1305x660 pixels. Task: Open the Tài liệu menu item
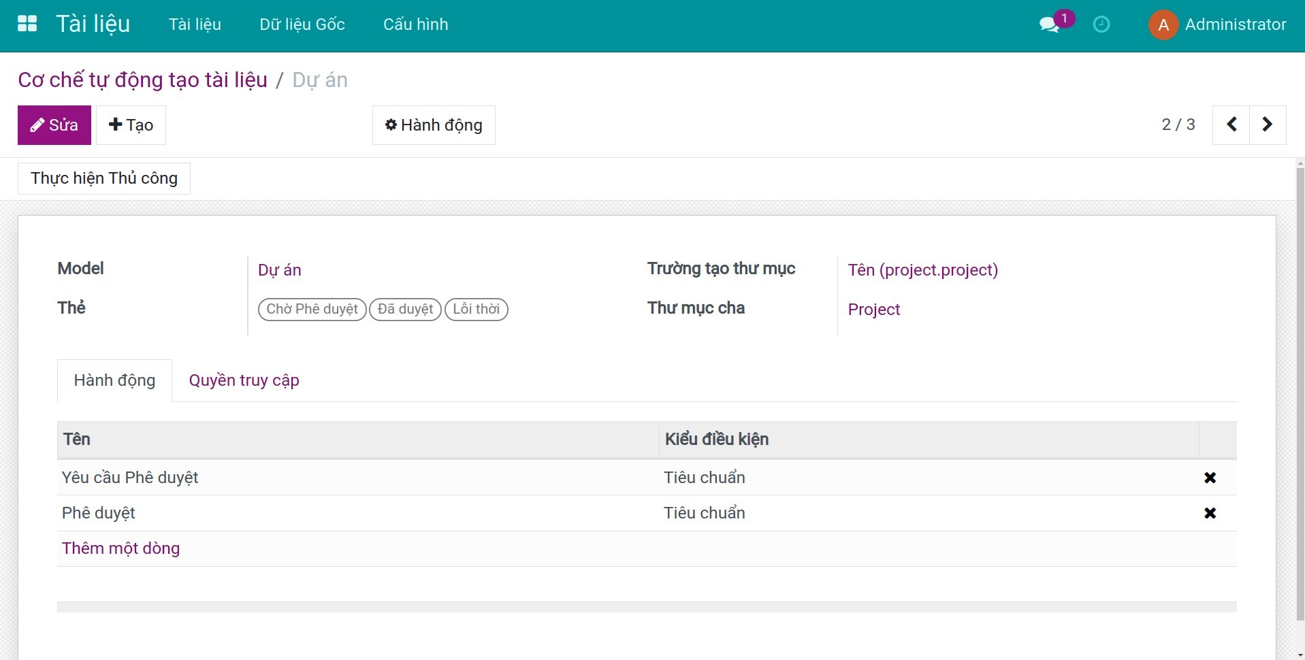[x=195, y=24]
